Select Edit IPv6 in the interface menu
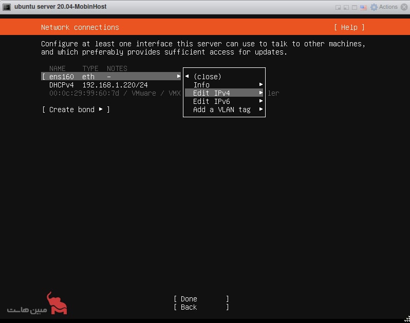The height and width of the screenshot is (323, 410). 224,101
